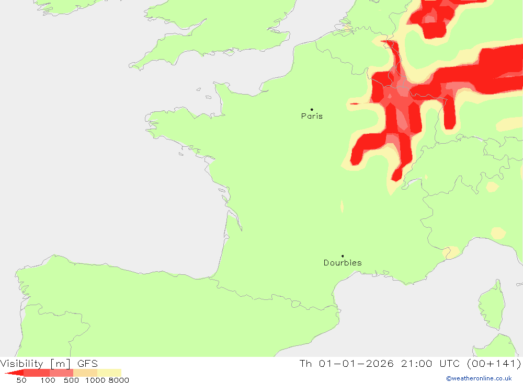Open the weatheronline.co.uk copyright link
The width and height of the screenshot is (523, 383).
coord(479,378)
